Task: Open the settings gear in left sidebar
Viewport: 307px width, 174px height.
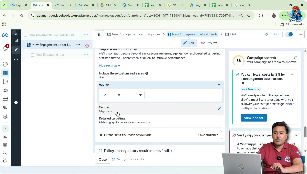Action: tap(5, 145)
